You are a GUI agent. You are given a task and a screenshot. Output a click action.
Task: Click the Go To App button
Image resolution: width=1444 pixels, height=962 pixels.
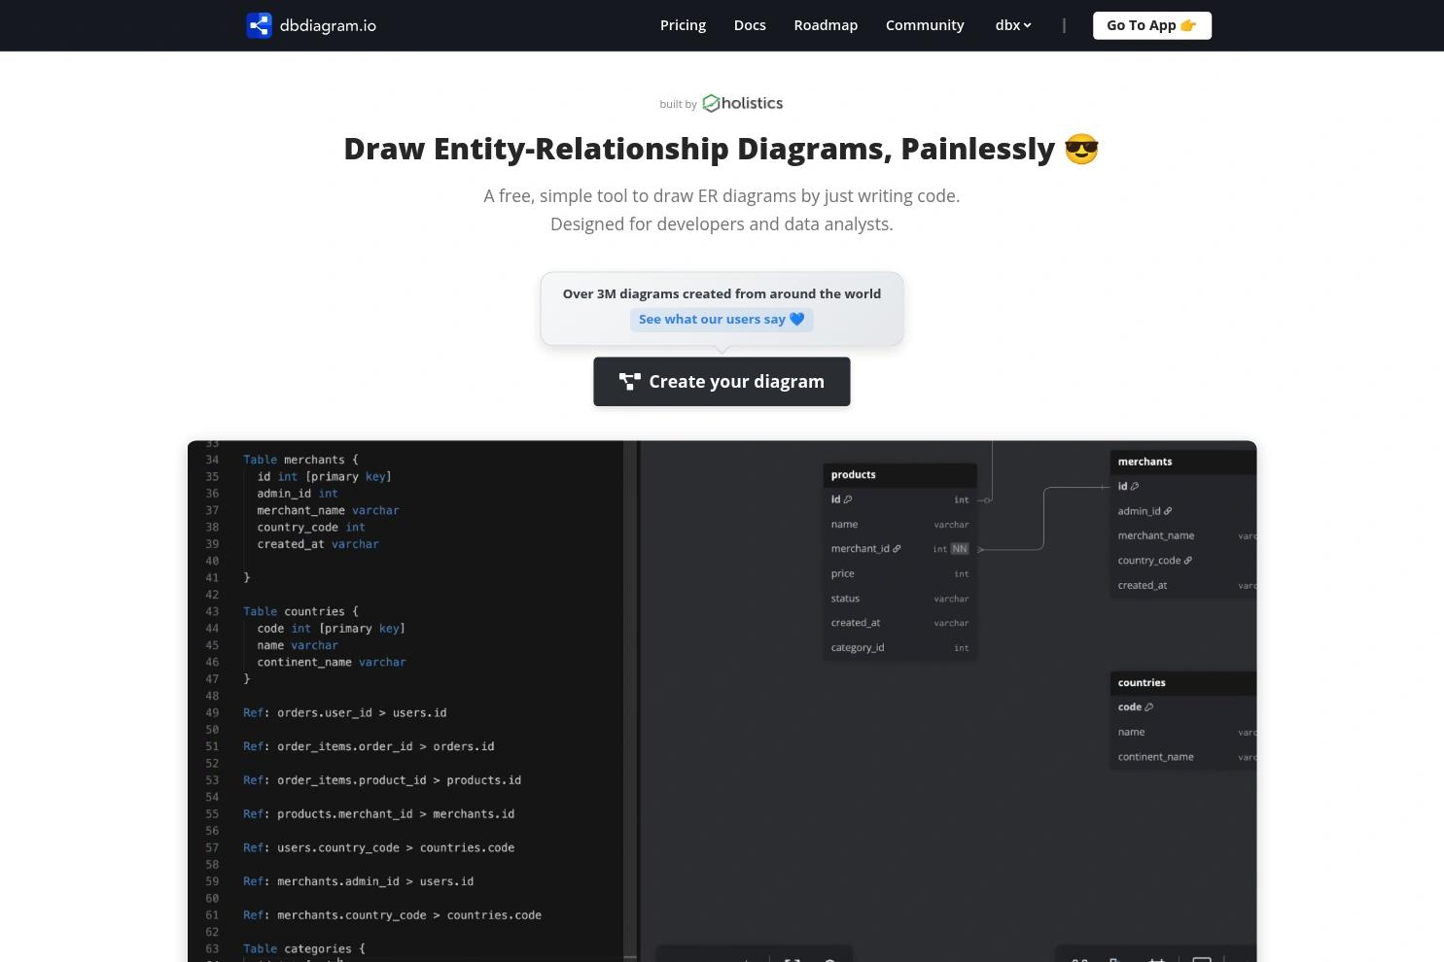tap(1152, 25)
